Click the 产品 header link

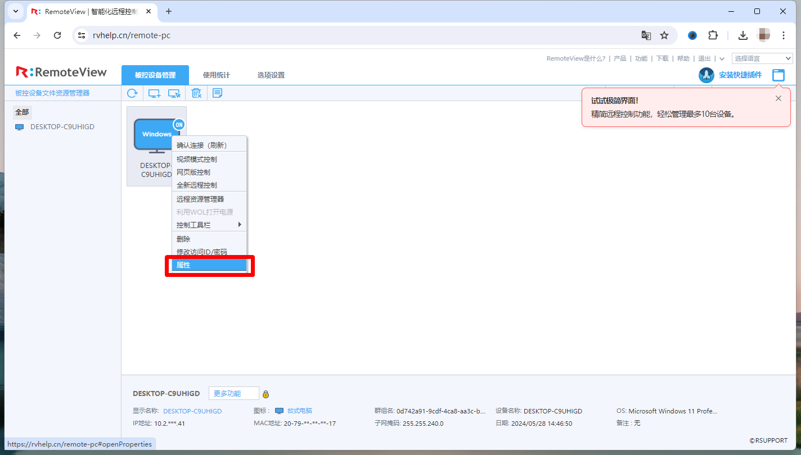pyautogui.click(x=620, y=58)
